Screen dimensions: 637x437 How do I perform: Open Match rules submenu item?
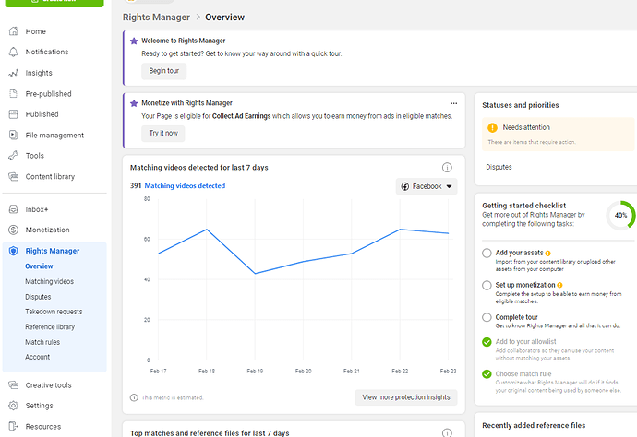(42, 342)
